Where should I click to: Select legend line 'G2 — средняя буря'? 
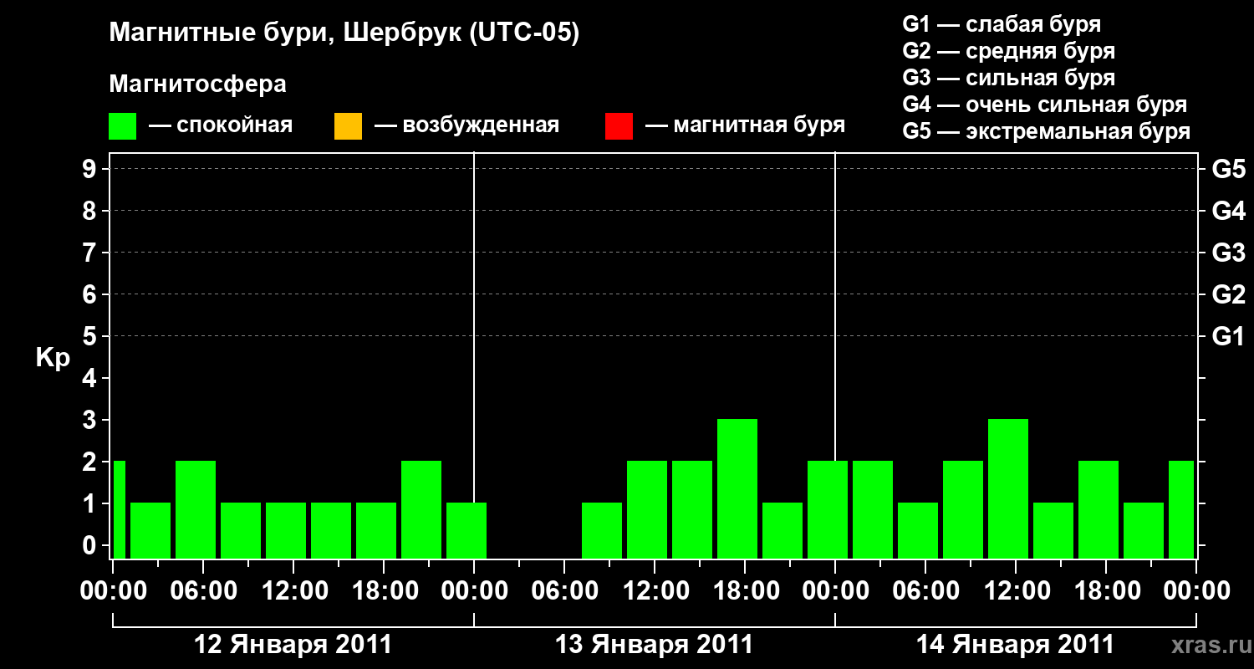point(1009,51)
